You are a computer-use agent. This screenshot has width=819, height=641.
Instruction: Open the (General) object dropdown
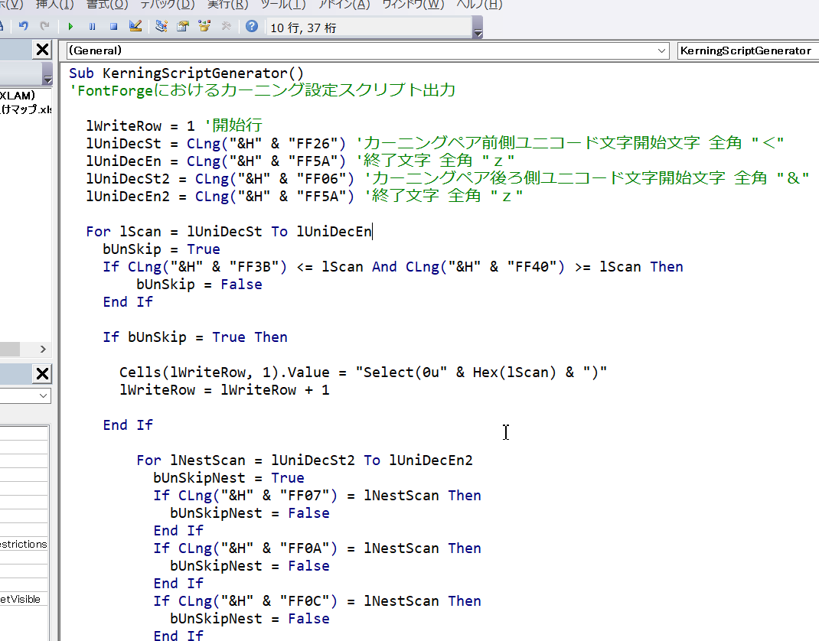(367, 50)
